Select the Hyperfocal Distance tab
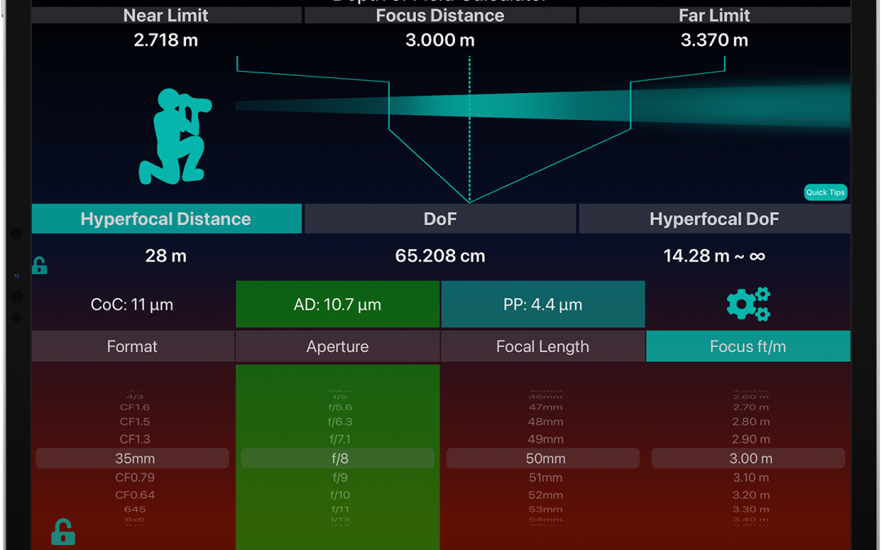 pos(166,219)
